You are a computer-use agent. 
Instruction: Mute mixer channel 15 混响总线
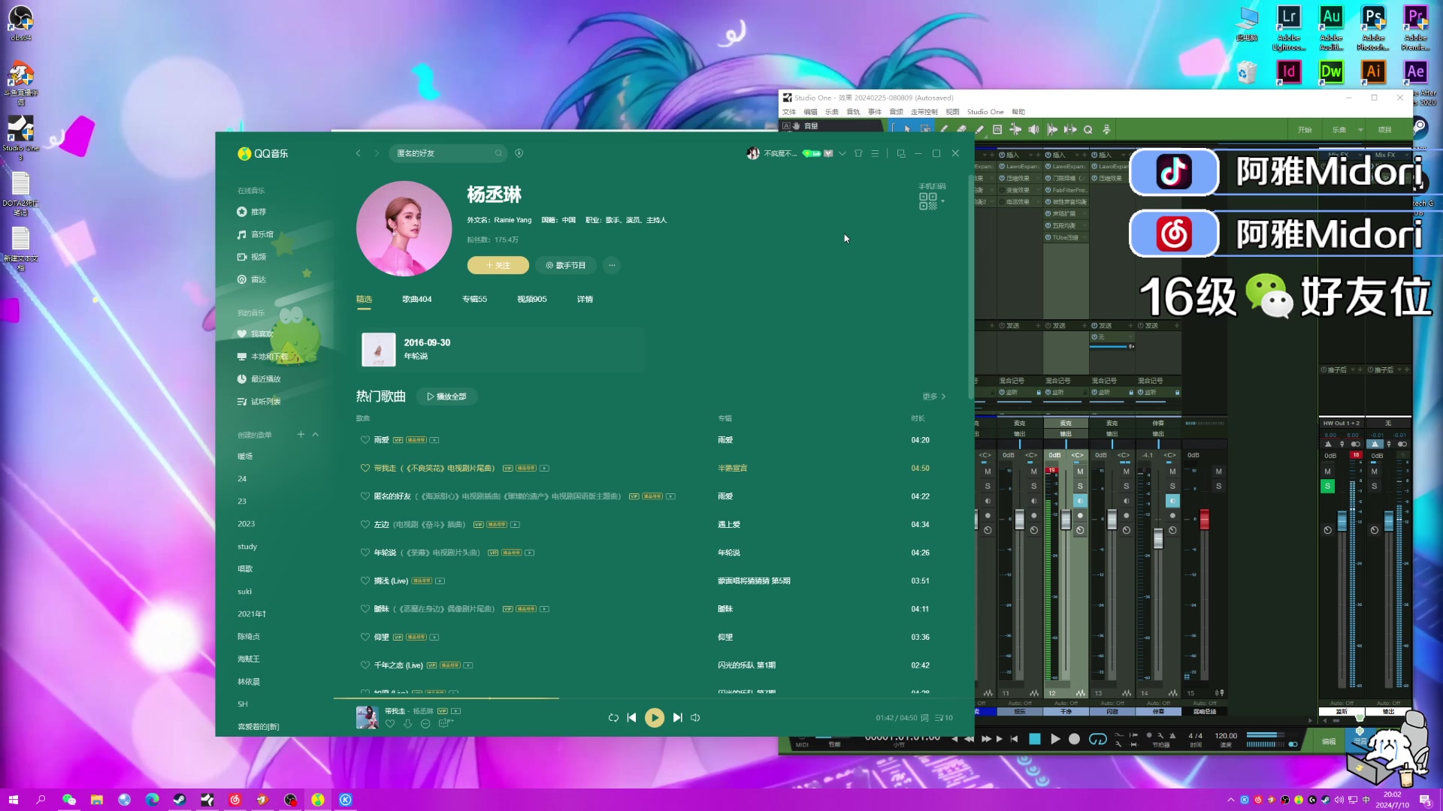[x=1218, y=472]
